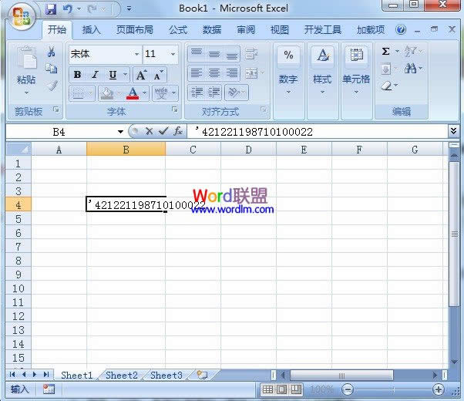Open the font size dropdown
This screenshot has width=464, height=401.
(x=173, y=55)
